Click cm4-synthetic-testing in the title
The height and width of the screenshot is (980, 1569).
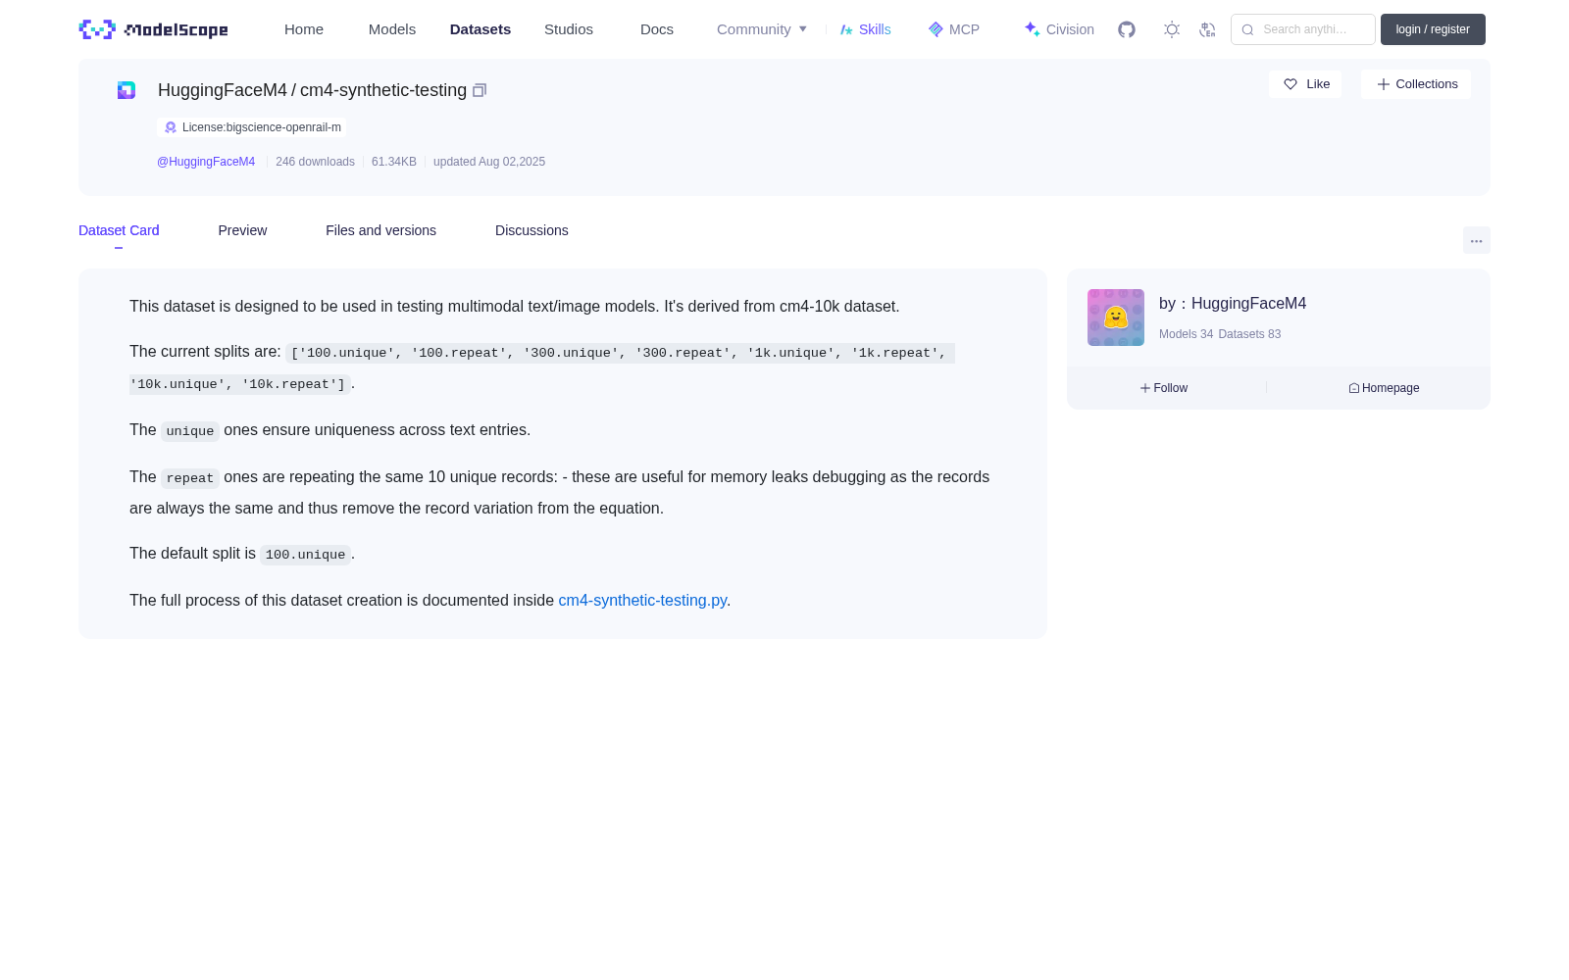click(383, 90)
